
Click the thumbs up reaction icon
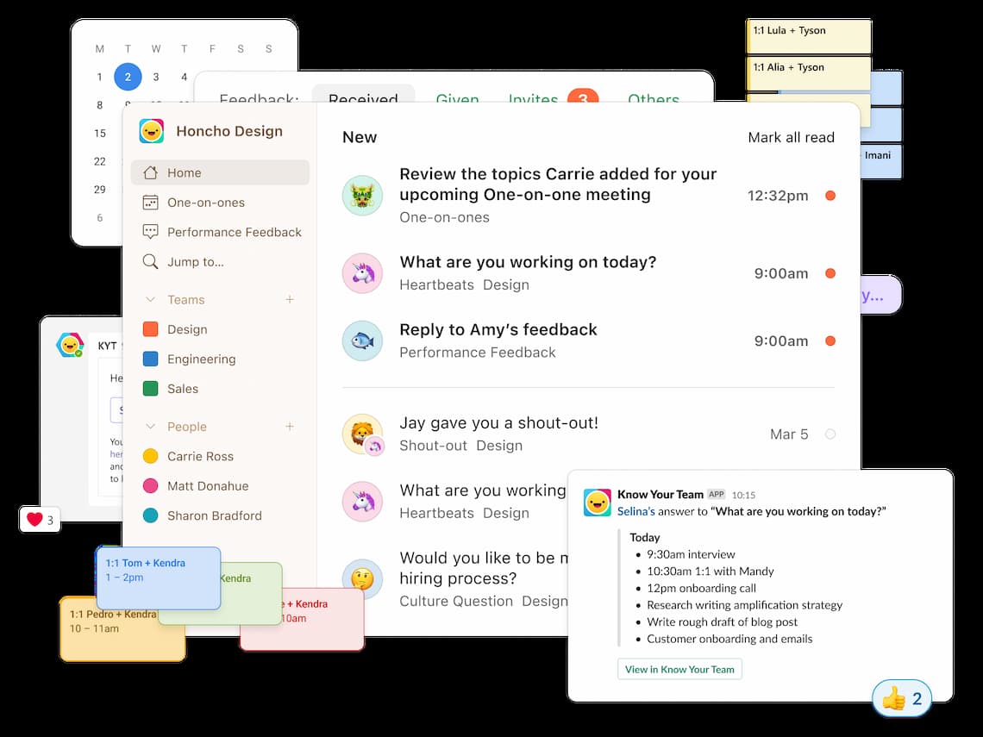[894, 698]
